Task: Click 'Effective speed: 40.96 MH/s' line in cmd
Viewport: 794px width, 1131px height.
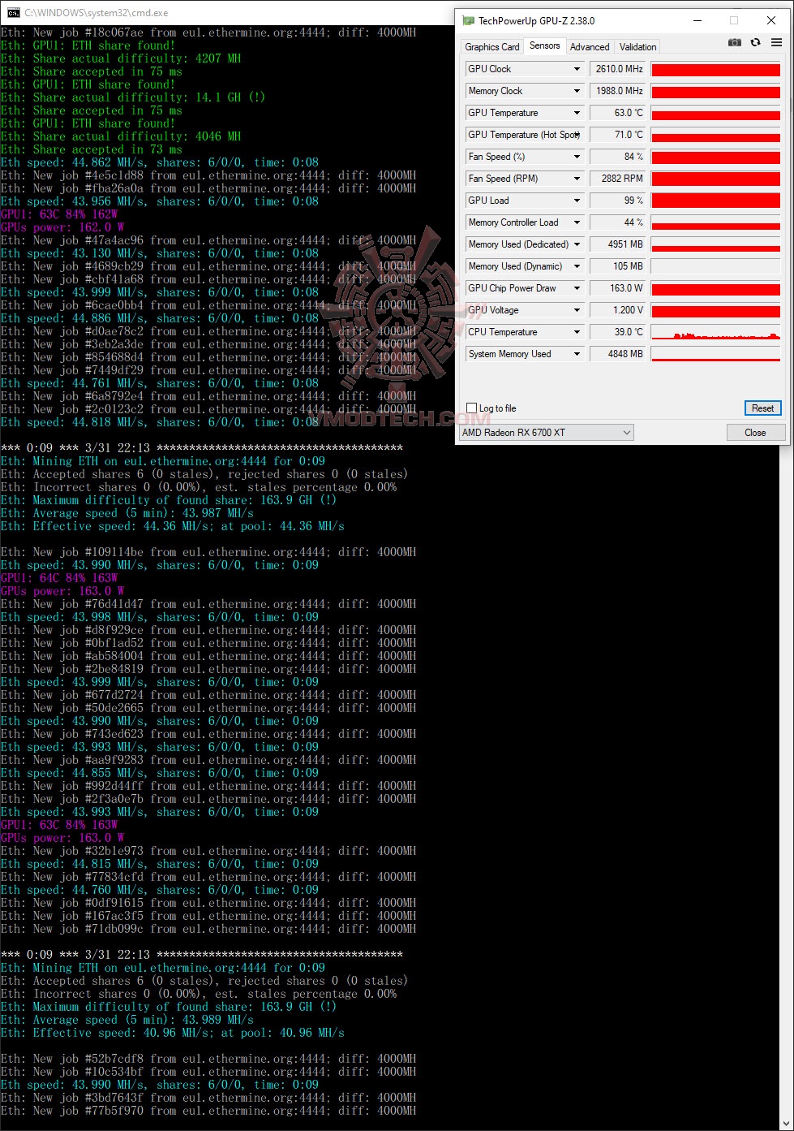Action: [173, 1033]
